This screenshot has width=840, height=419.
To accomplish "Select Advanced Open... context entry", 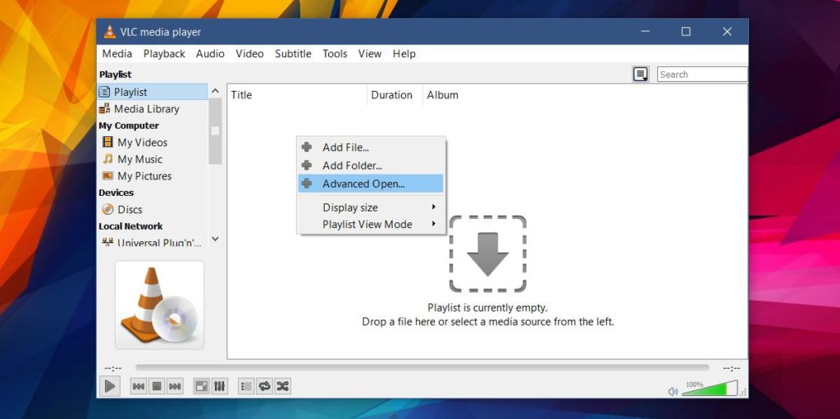I will click(371, 184).
